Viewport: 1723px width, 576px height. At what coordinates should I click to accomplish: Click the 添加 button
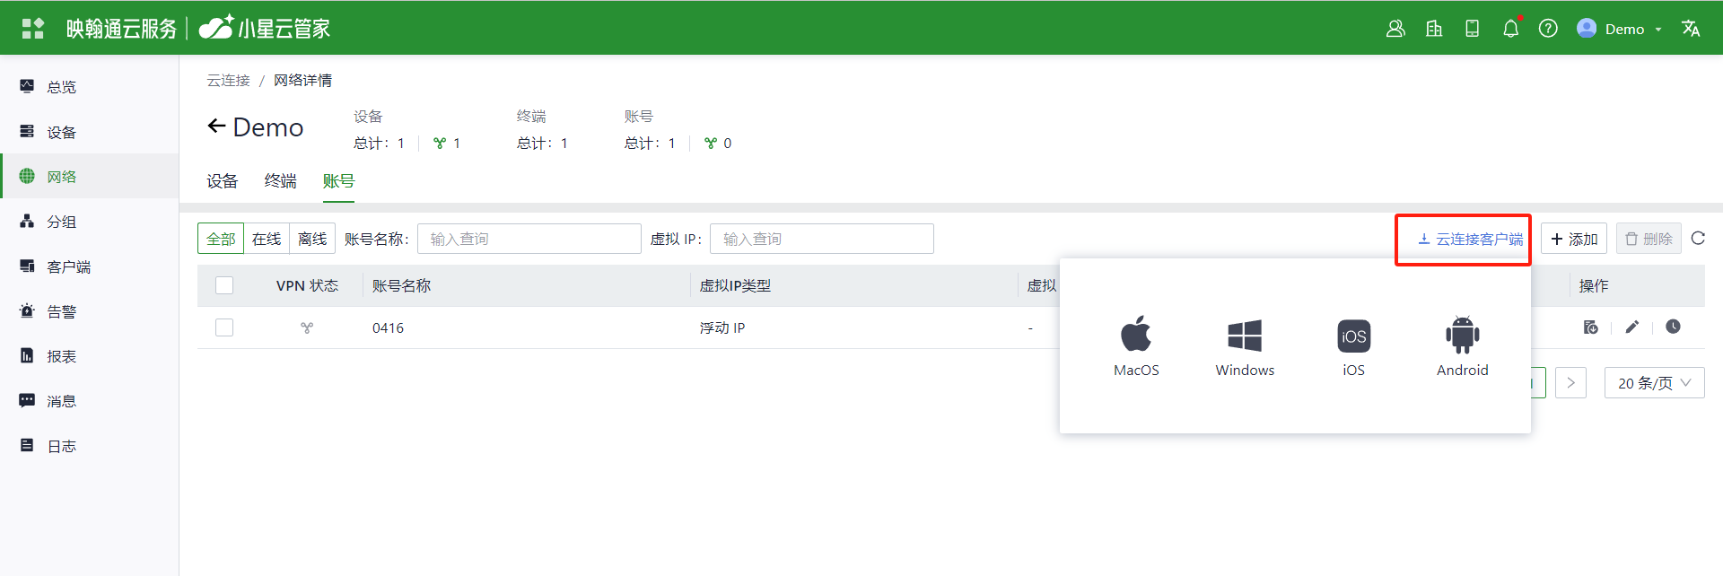pos(1574,239)
